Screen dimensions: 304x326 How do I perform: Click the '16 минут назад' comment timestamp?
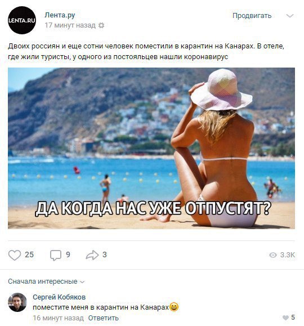pos(58,318)
